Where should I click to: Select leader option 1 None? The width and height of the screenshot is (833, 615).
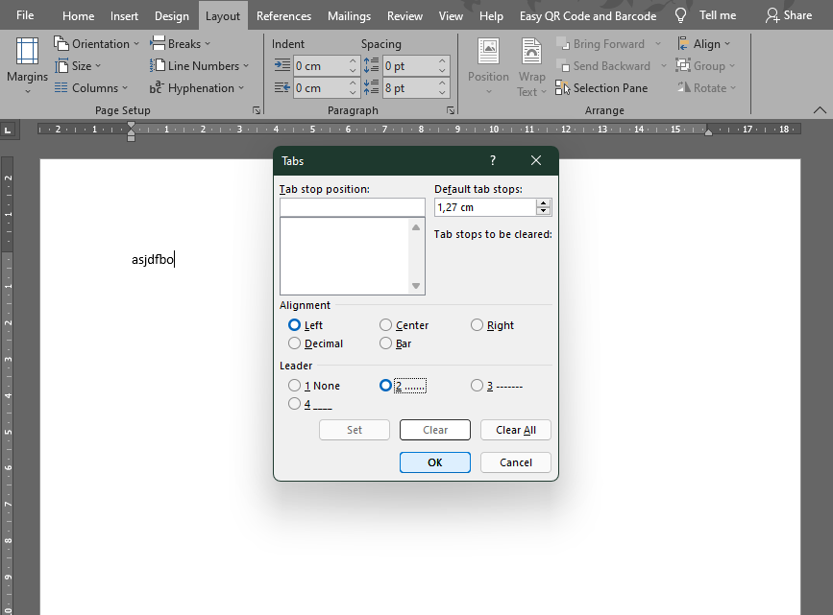click(294, 386)
